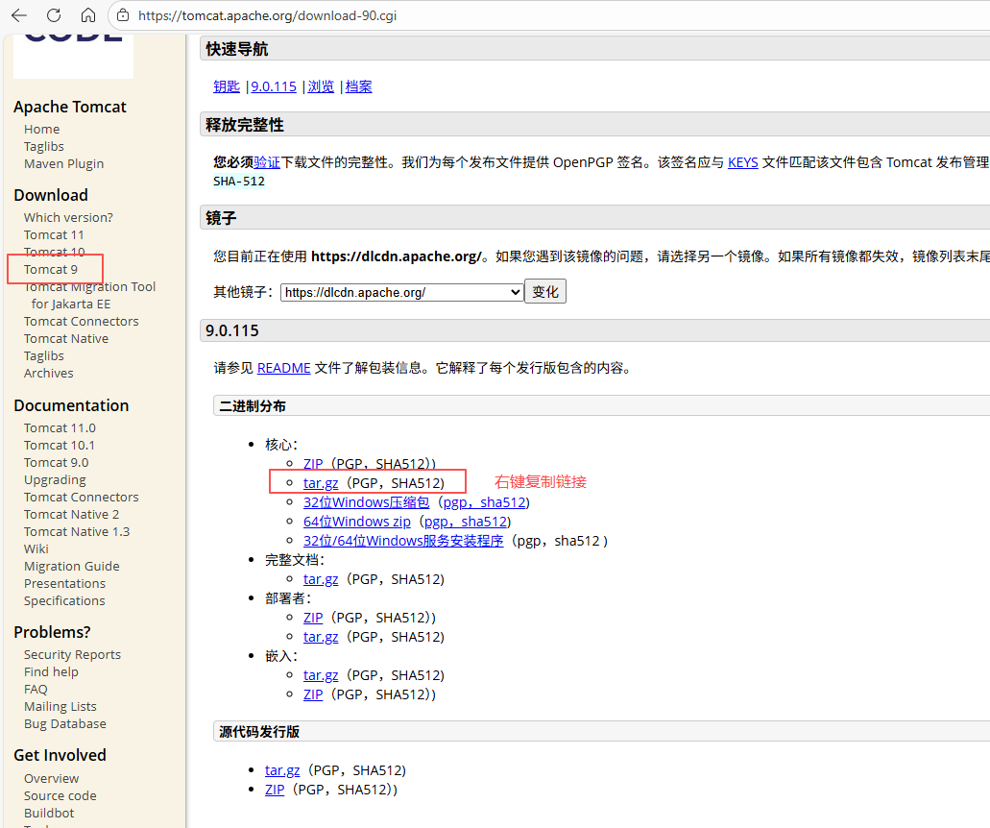Download the source code ZIP
Viewport: 990px width, 828px height.
click(x=275, y=790)
